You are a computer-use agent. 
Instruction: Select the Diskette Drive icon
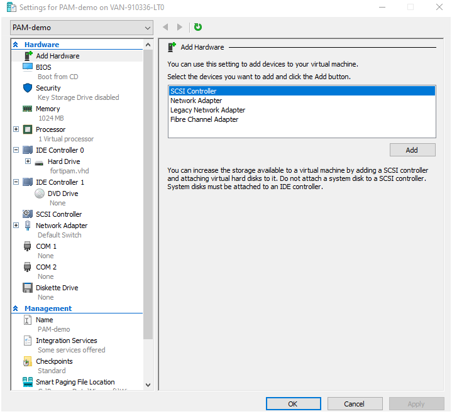[28, 288]
